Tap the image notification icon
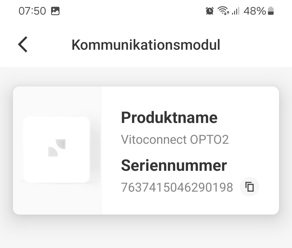 (55, 11)
